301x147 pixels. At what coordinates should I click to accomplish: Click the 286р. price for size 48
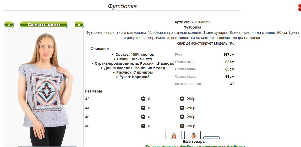191,126
